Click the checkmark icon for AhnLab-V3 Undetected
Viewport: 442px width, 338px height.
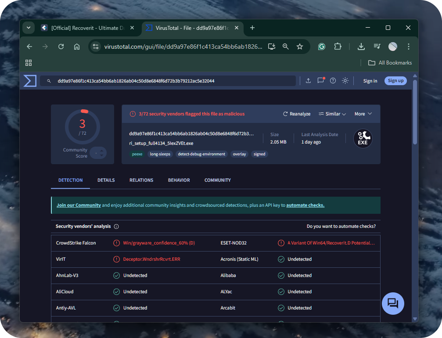pos(116,275)
